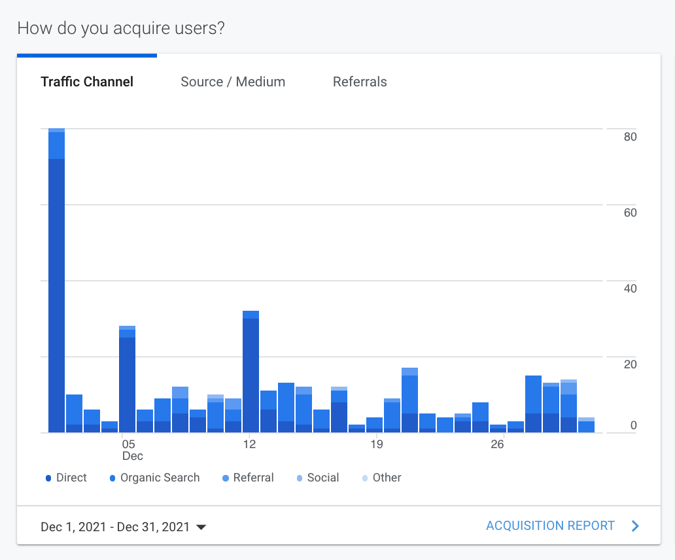
Task: Click the Referral legend entry
Action: pos(253,478)
